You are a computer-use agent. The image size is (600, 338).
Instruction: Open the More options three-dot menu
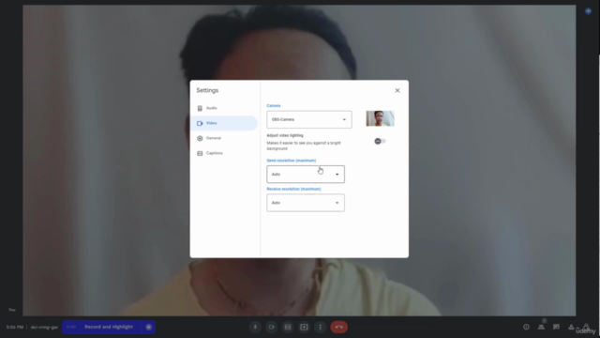click(321, 327)
